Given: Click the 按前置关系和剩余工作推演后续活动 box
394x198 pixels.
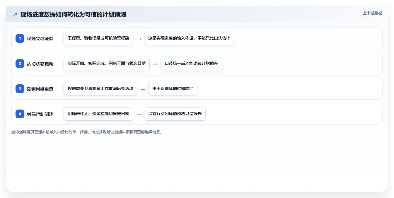Looking at the screenshot, I should [100, 89].
